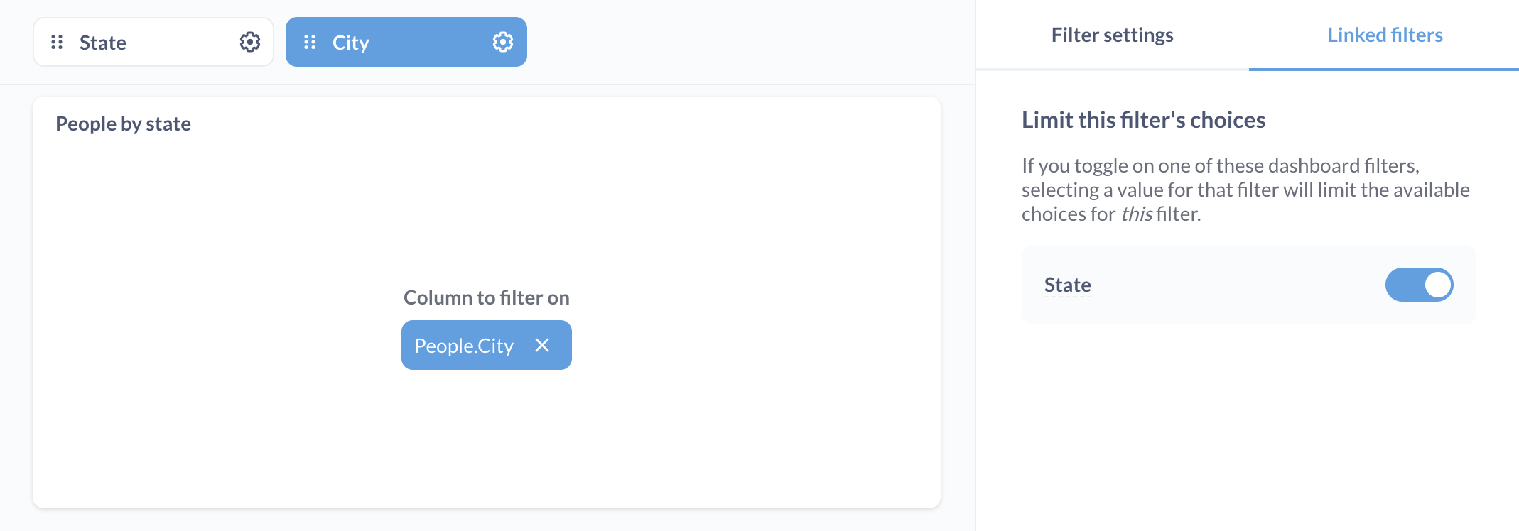This screenshot has width=1519, height=531.
Task: Click the Column to filter on label
Action: click(486, 297)
